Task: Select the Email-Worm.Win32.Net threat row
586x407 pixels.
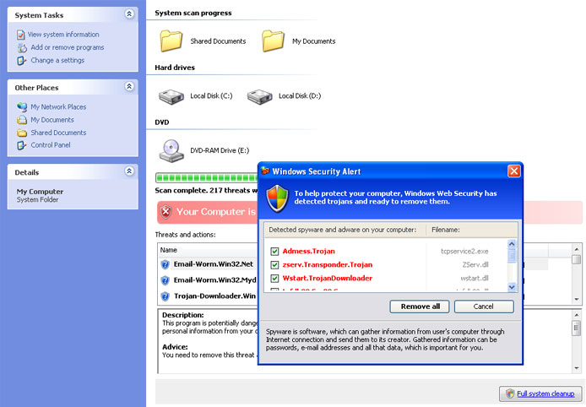Action: click(209, 264)
